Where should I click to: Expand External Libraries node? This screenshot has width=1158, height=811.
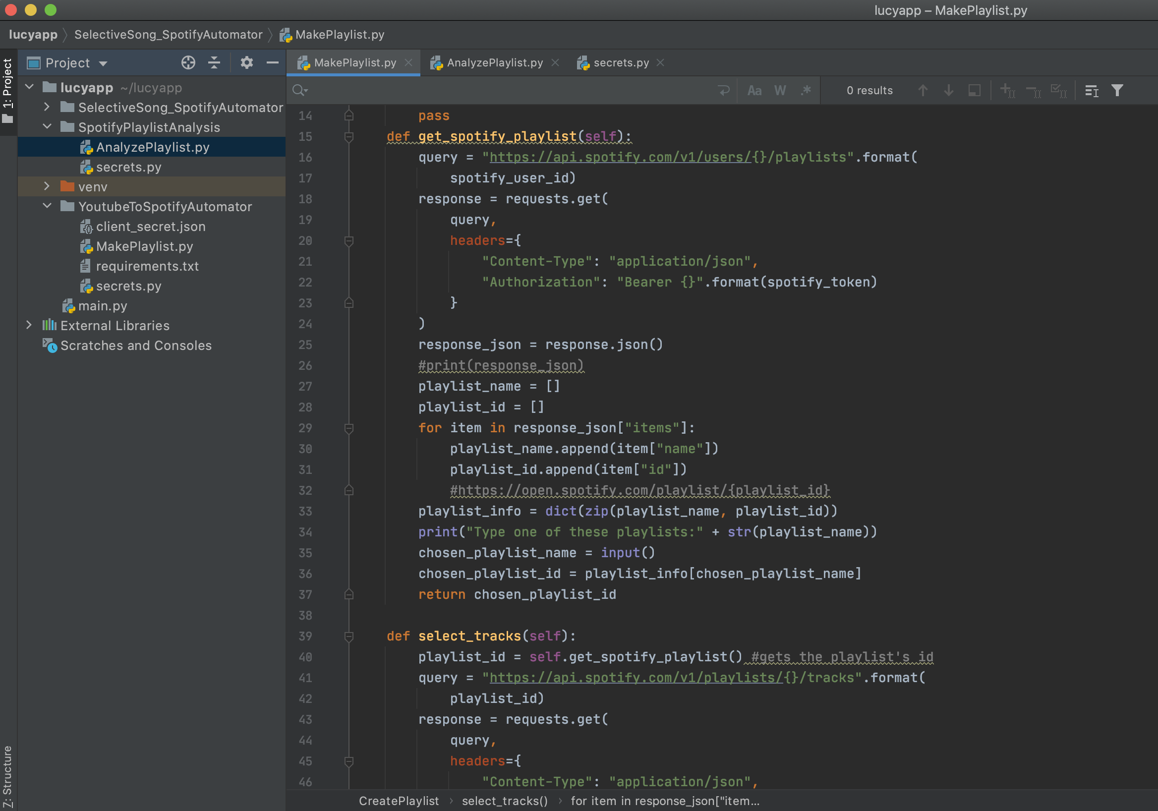point(29,325)
